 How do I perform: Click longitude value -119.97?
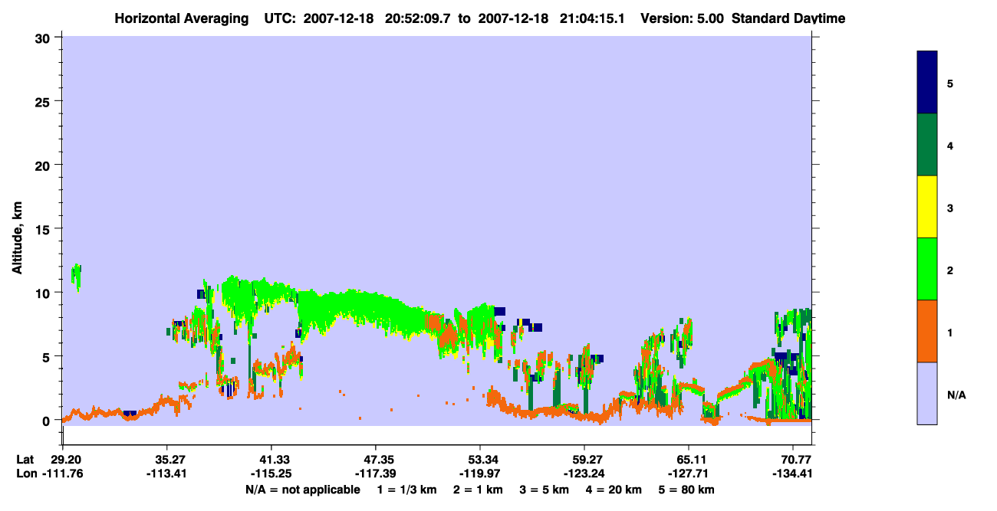pos(480,473)
